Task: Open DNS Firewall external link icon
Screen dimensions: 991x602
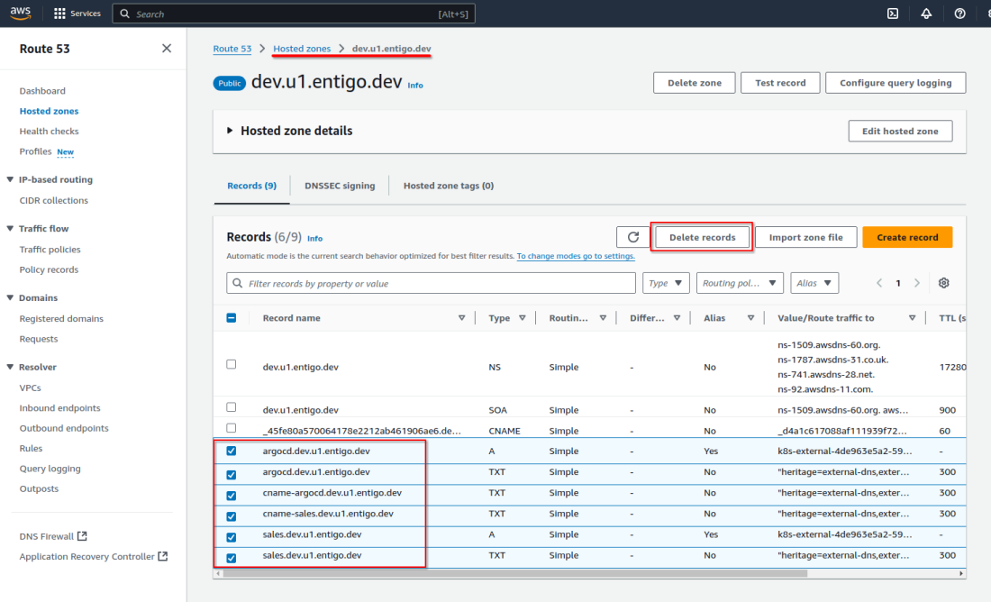Action: tap(82, 536)
